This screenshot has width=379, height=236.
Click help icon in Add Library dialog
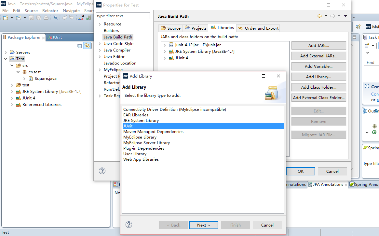pyautogui.click(x=129, y=225)
